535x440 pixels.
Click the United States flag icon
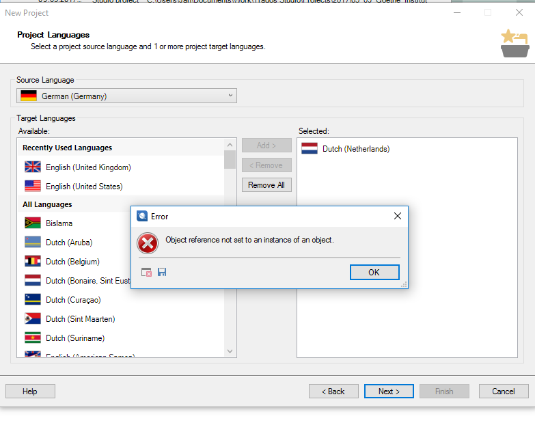pos(33,186)
